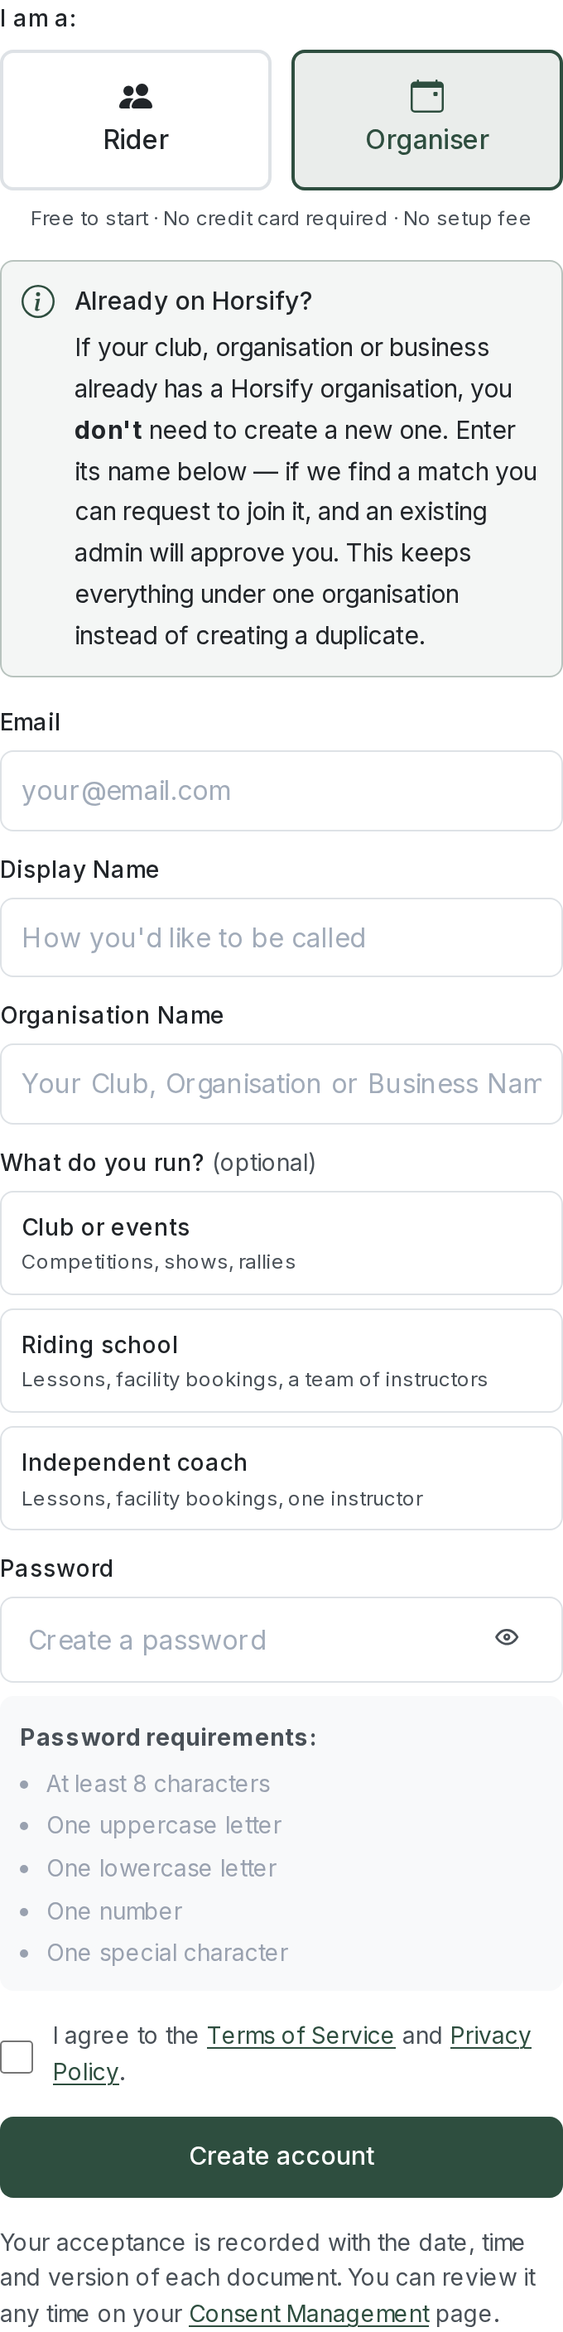Image resolution: width=563 pixels, height=2332 pixels.
Task: Focus the Display Name input field
Action: [281, 938]
